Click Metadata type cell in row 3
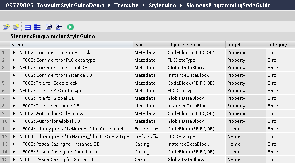The image size is (295, 163). pyautogui.click(x=150, y=68)
